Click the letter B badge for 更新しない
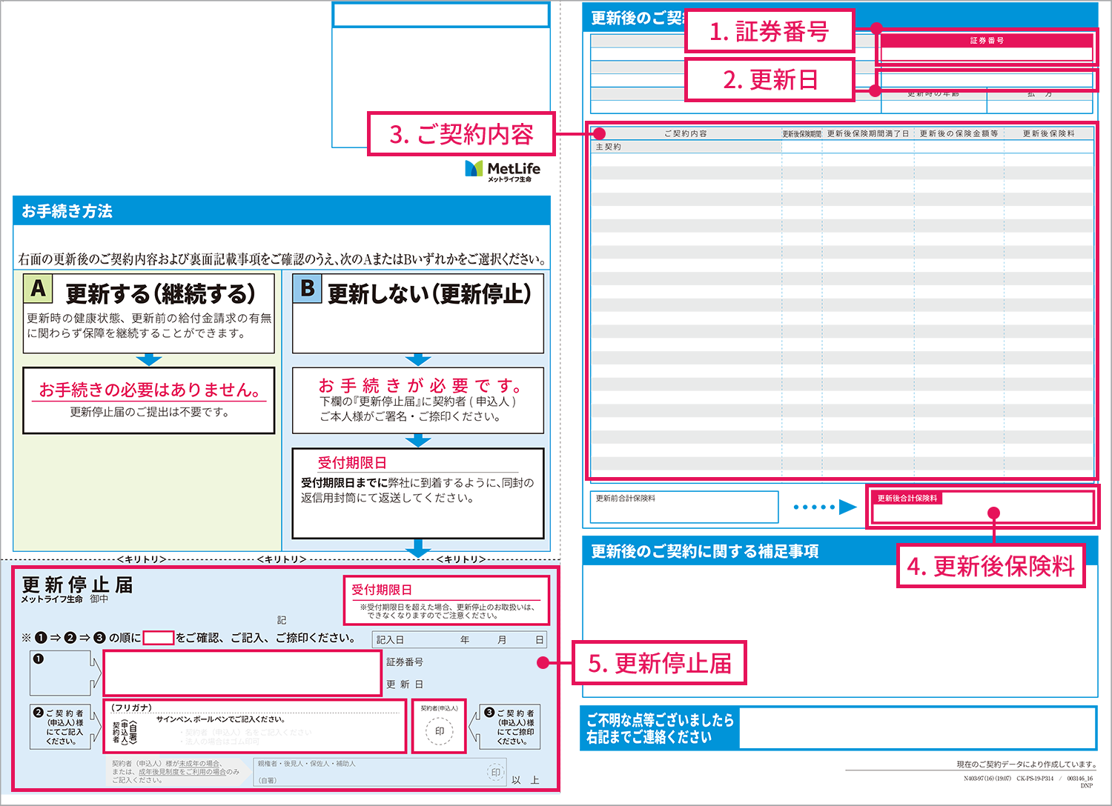 pos(307,288)
